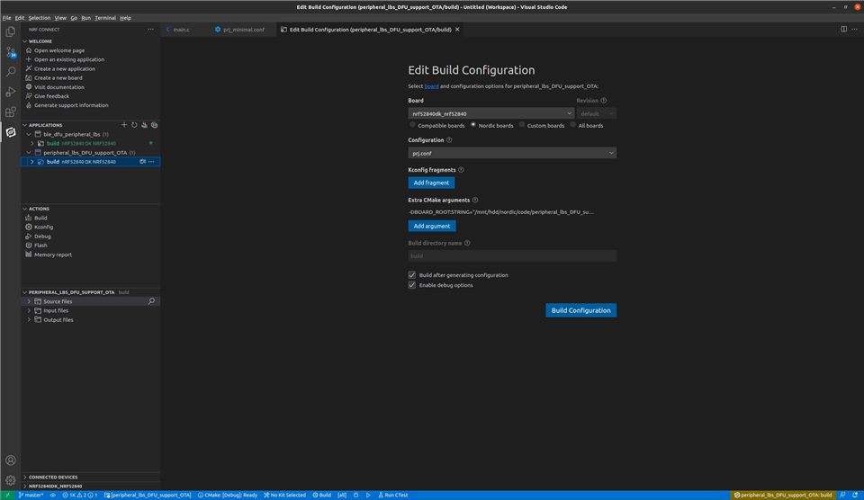The width and height of the screenshot is (864, 500).
Task: Open Manage gear in activity bar
Action: click(x=11, y=480)
